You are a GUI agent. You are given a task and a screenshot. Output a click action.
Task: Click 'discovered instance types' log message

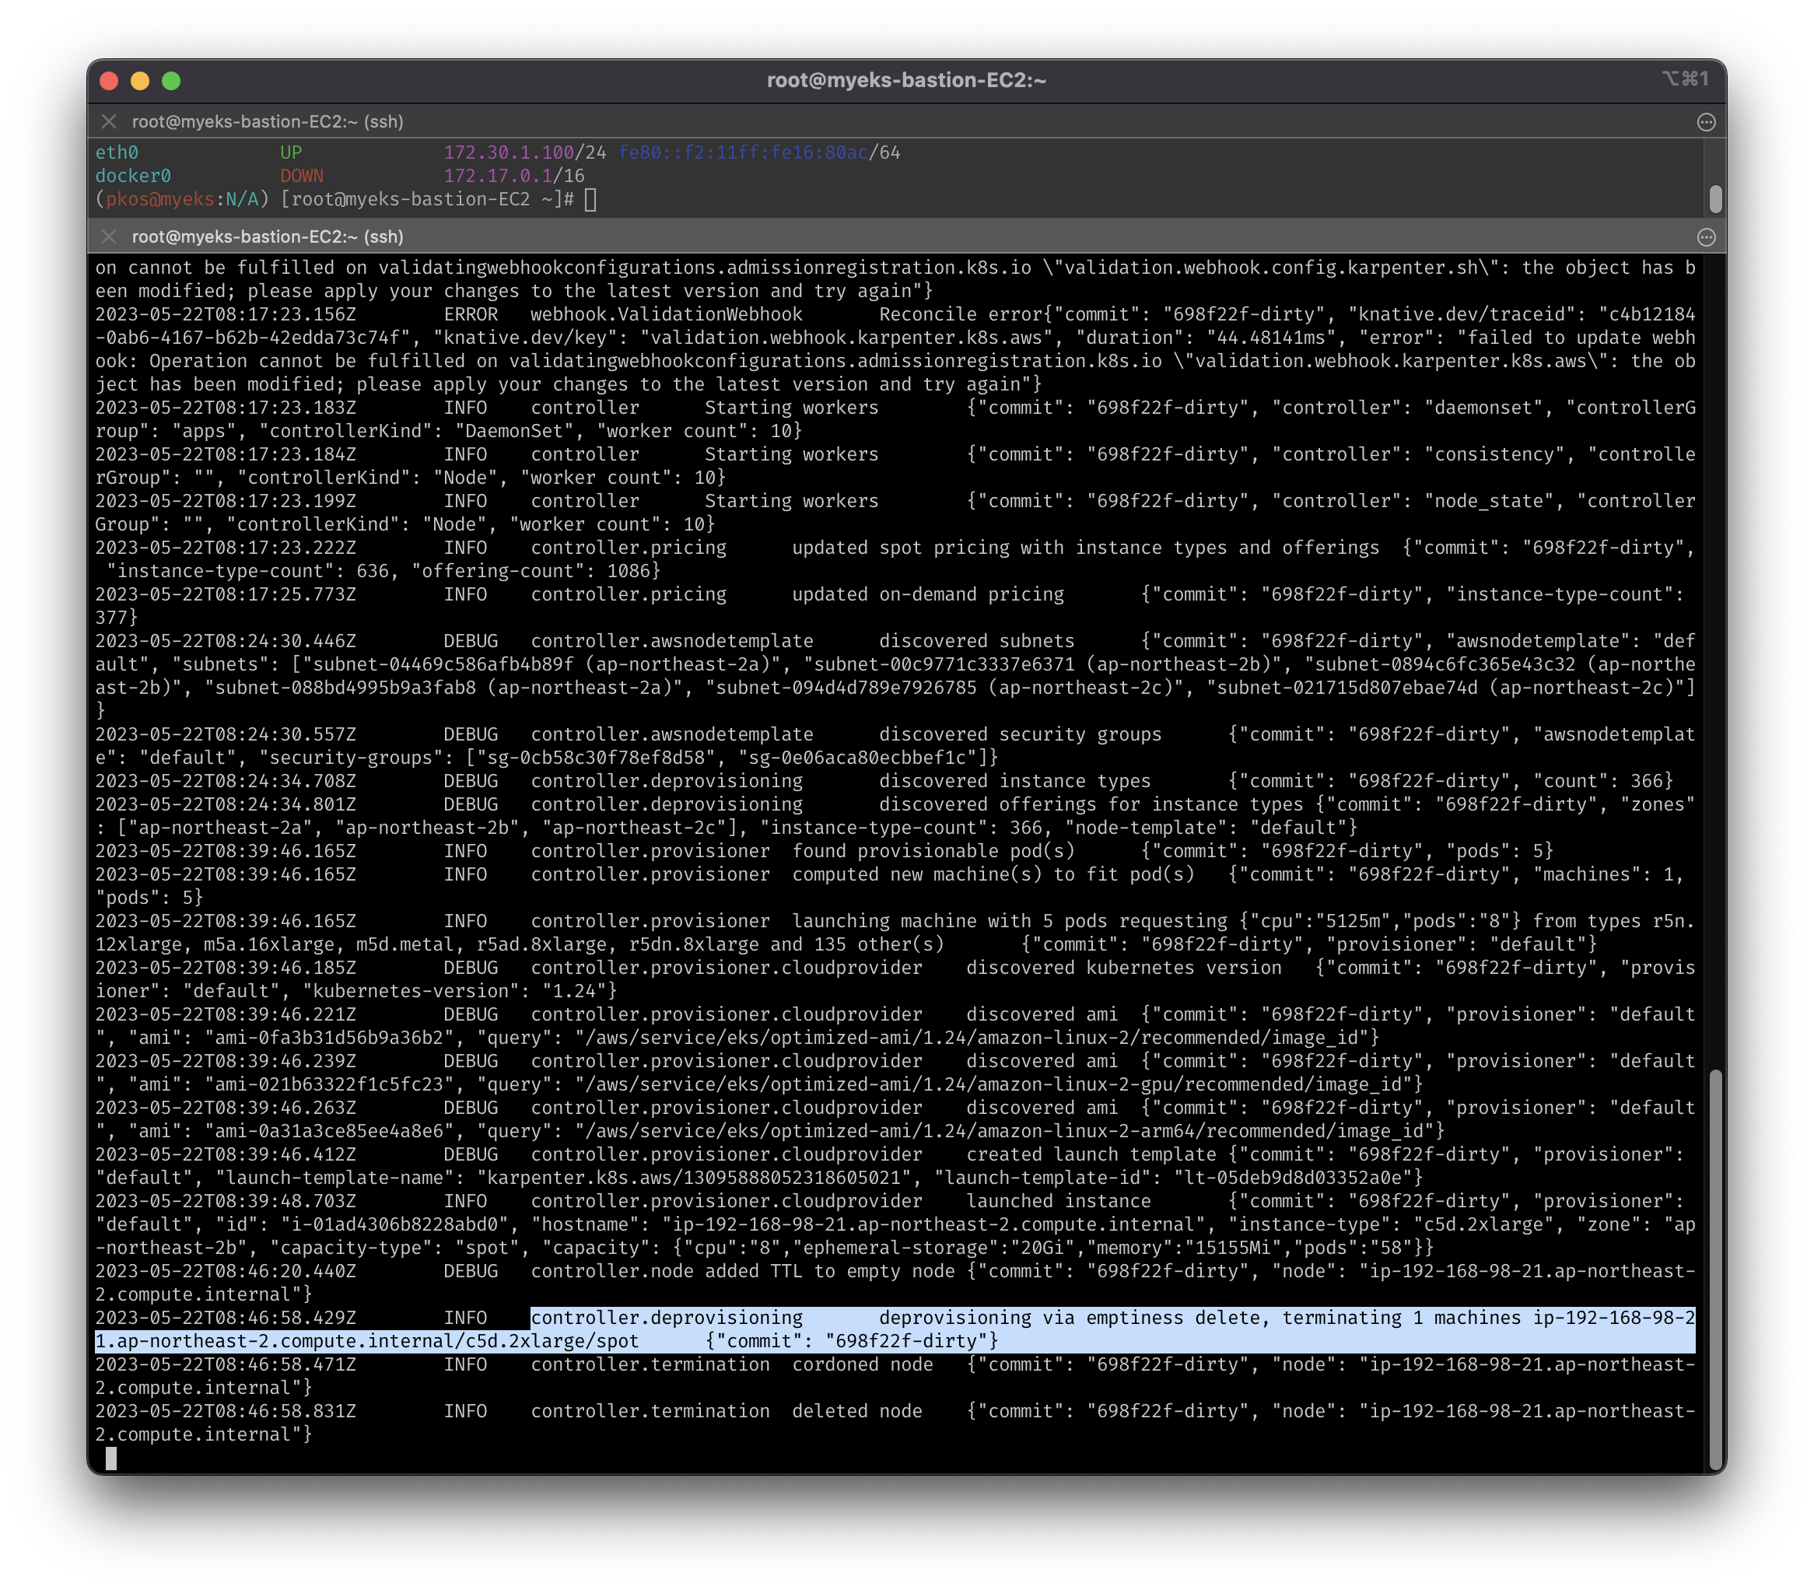pos(1015,781)
